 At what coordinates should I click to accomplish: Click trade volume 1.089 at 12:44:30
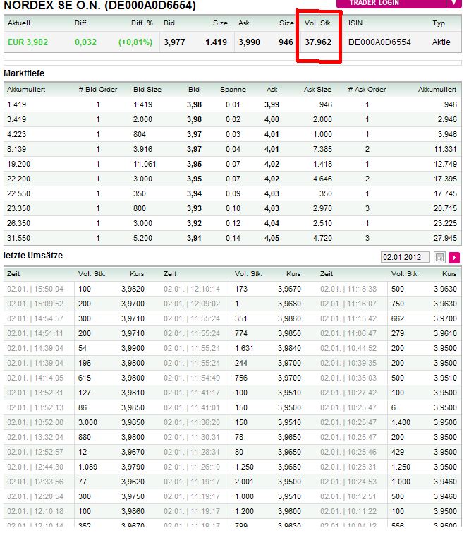(87, 467)
